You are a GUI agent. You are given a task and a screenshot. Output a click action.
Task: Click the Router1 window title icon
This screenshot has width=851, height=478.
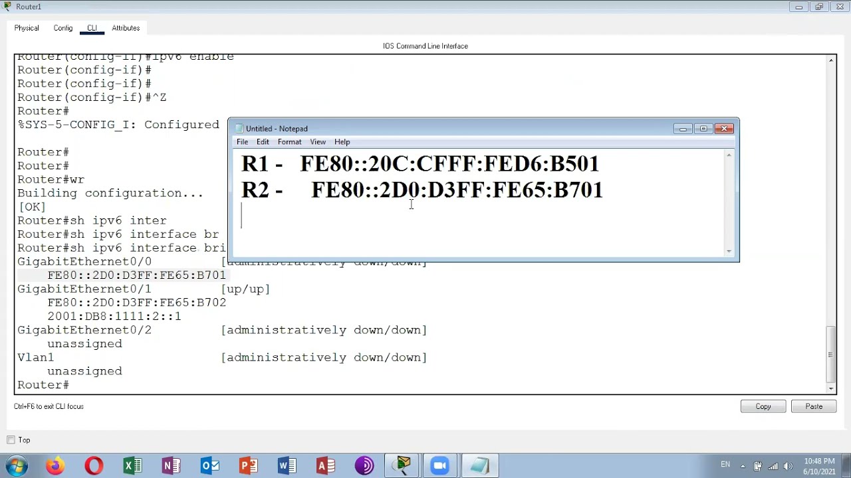coord(7,7)
